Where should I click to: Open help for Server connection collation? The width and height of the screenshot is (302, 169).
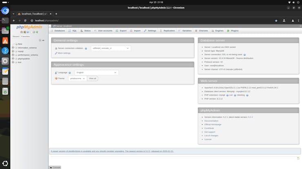pyautogui.click(x=86, y=48)
